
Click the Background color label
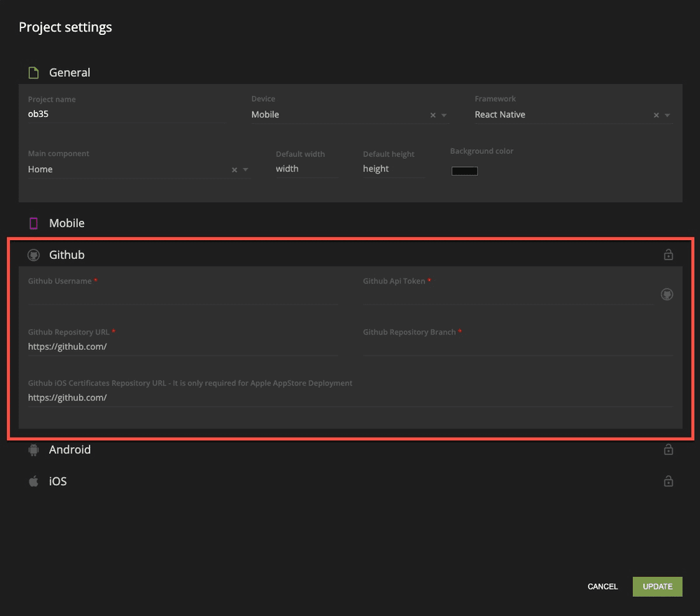coord(482,151)
